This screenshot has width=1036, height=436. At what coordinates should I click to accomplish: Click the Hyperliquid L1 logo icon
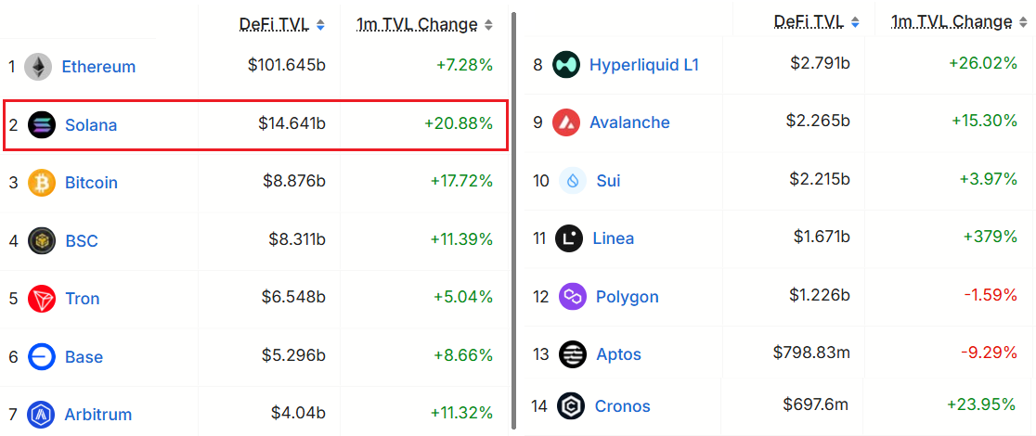[566, 65]
